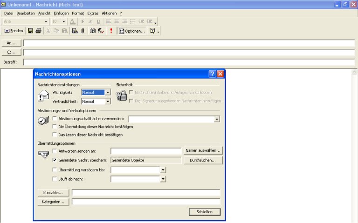
Task: Print message using printer icon
Action: coord(39,31)
